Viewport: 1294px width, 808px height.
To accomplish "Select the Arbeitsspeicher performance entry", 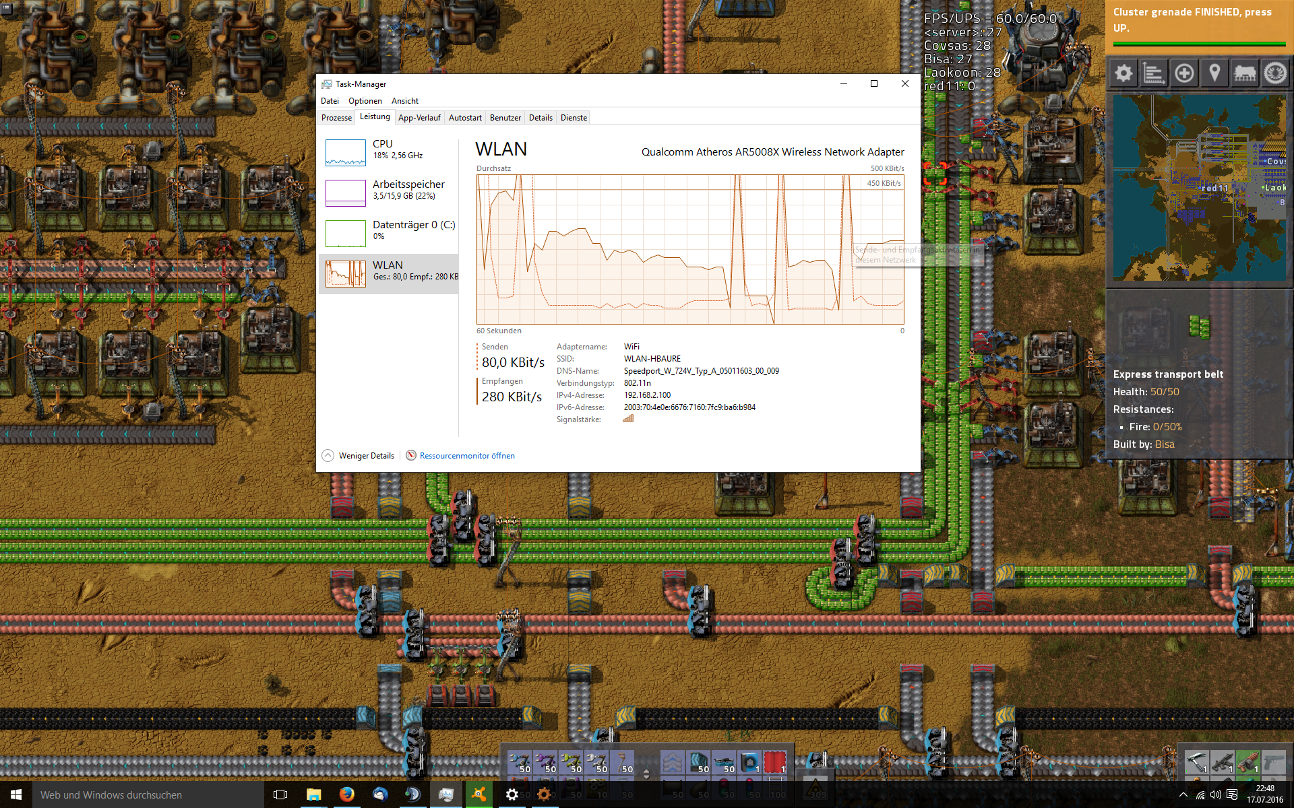I will pyautogui.click(x=389, y=193).
